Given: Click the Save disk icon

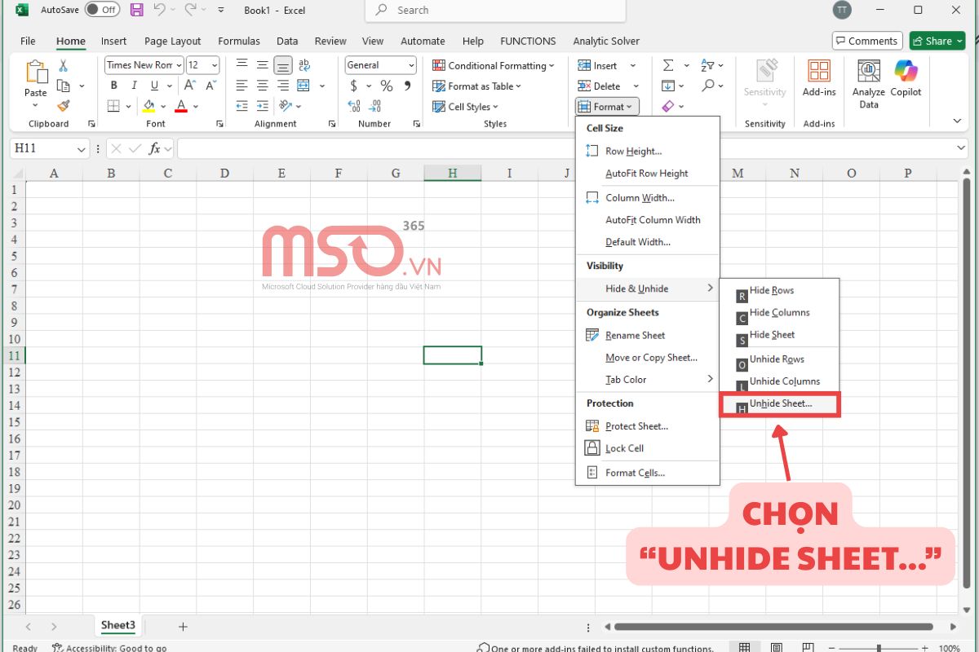Looking at the screenshot, I should pyautogui.click(x=136, y=10).
